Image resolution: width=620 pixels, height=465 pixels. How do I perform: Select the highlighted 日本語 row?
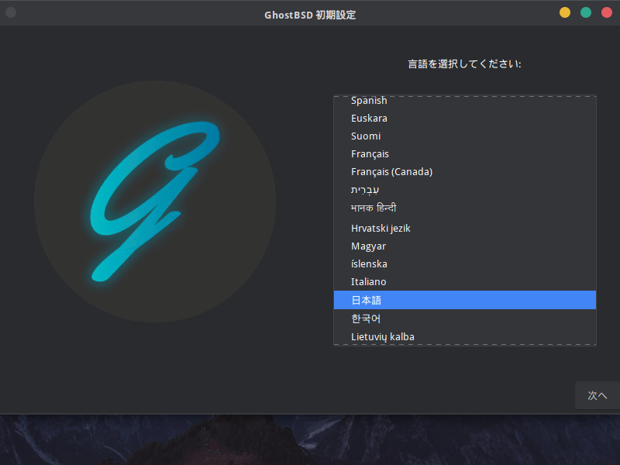[x=464, y=300]
